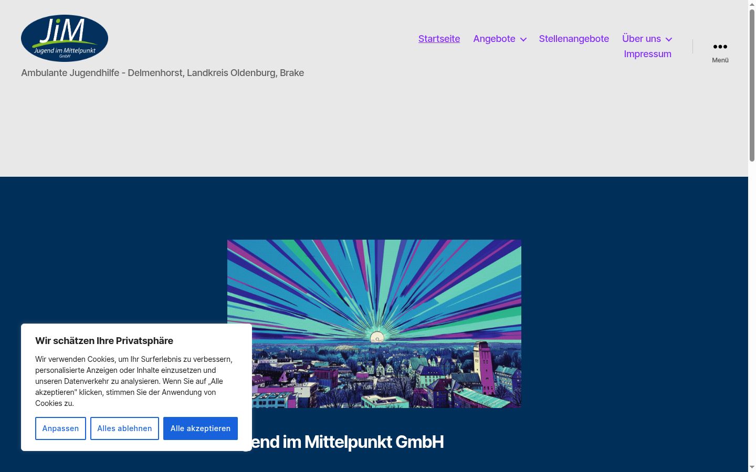
Task: Open the three-dot Menü icon
Action: click(720, 47)
